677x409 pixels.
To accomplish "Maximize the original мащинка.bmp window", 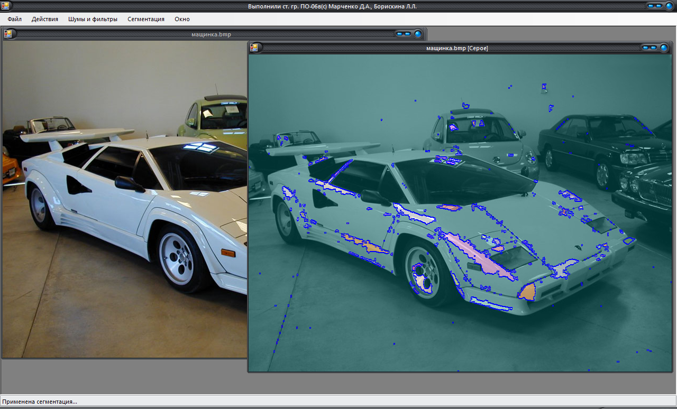I will (x=408, y=34).
